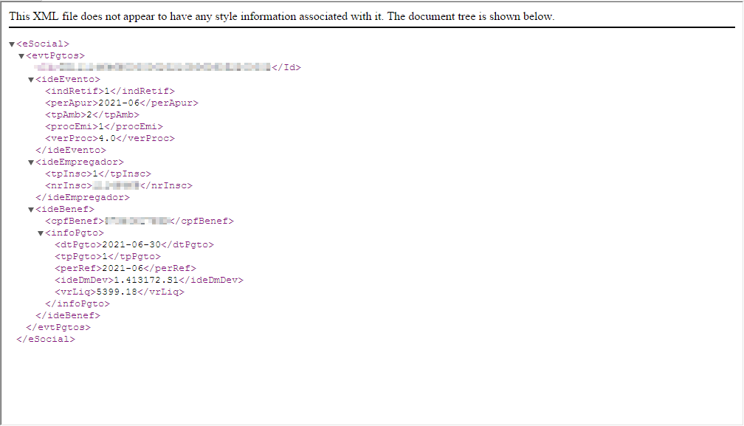The height and width of the screenshot is (426, 744).
Task: Click the closing infoPgto tag
Action: coord(77,304)
